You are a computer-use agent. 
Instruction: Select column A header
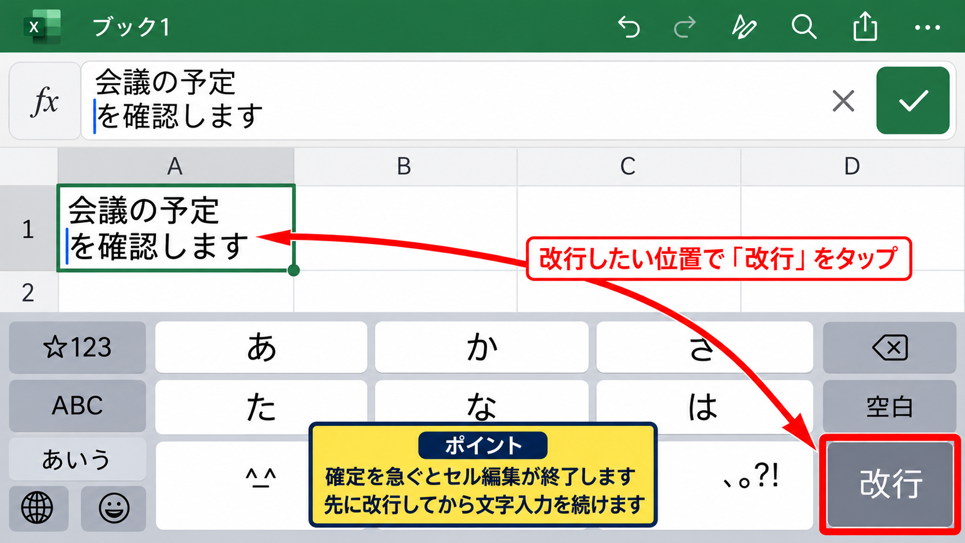[x=175, y=166]
